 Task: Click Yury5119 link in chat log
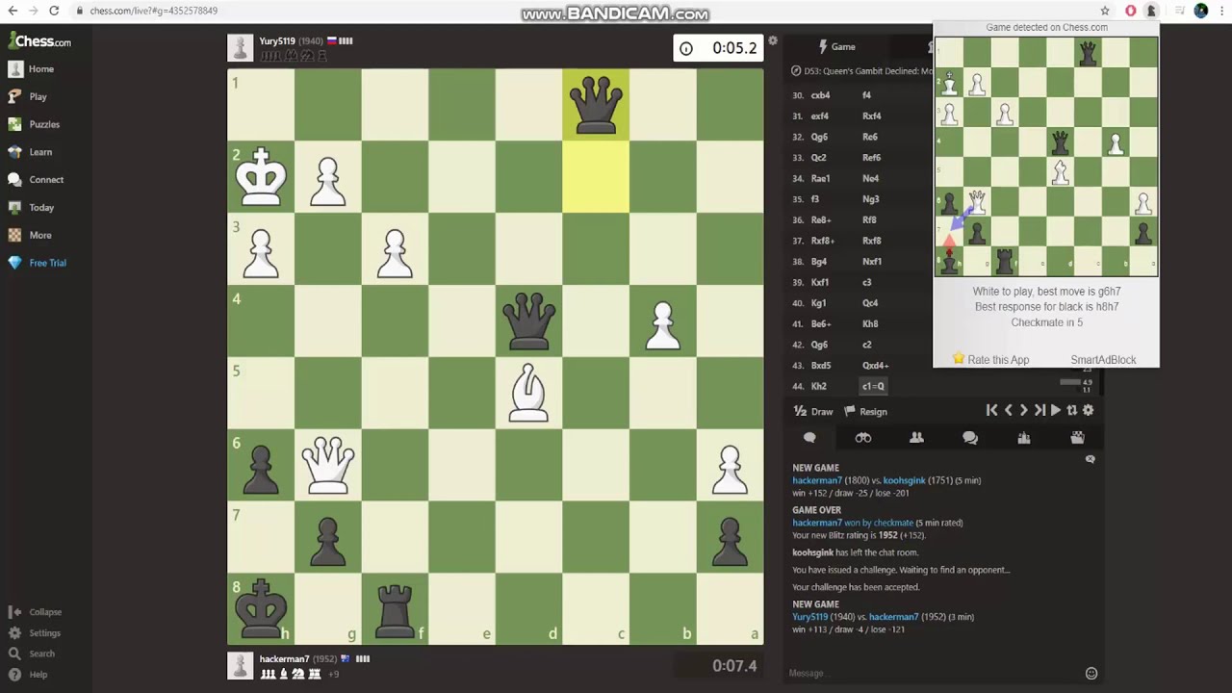(x=809, y=617)
